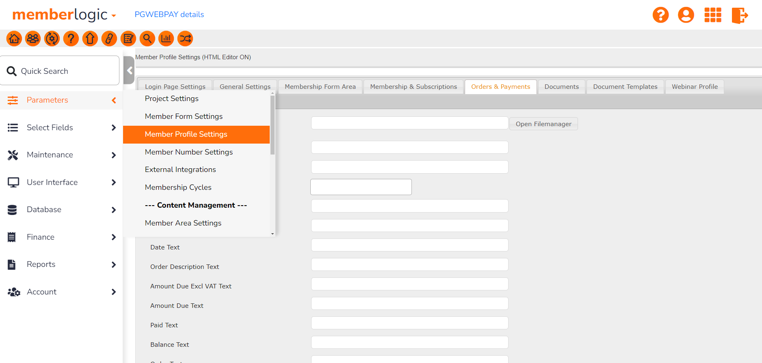Choose External Integrations from the submenu
This screenshot has height=363, width=762.
(x=180, y=170)
